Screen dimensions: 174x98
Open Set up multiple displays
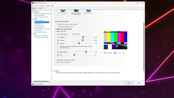41,32
